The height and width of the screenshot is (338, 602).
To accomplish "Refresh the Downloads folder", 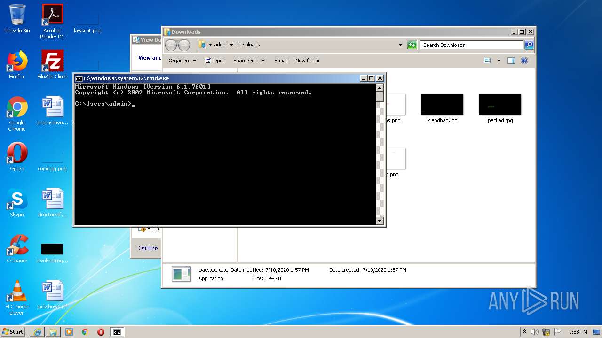I will click(x=412, y=45).
